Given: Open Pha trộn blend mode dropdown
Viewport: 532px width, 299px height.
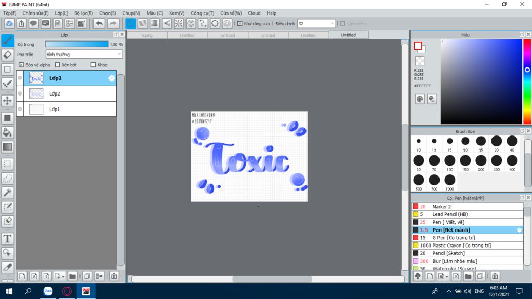Looking at the screenshot, I should [x=84, y=54].
